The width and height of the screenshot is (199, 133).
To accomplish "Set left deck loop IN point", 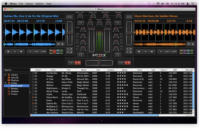I will [x=30, y=52].
